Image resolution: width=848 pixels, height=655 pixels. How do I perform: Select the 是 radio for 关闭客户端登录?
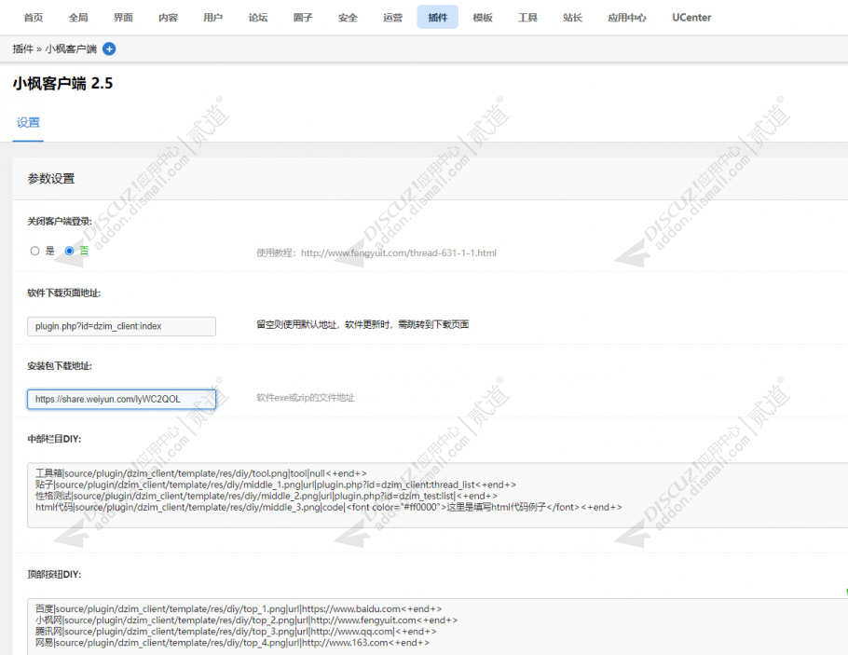pos(35,251)
